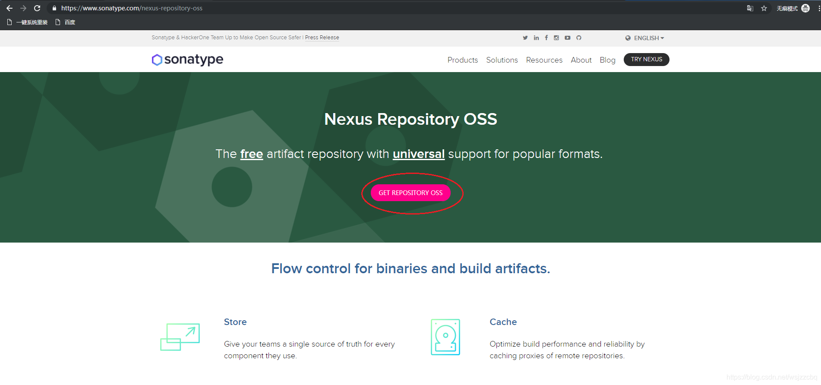This screenshot has width=821, height=385.
Task: Click the TRY NEXUS button
Action: pyautogui.click(x=647, y=60)
